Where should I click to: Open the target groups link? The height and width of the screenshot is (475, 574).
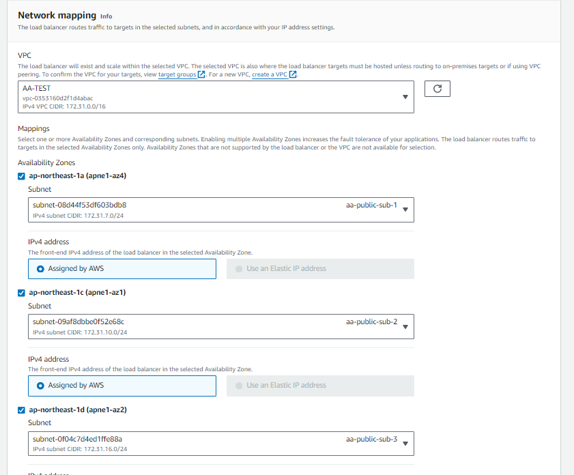[177, 74]
